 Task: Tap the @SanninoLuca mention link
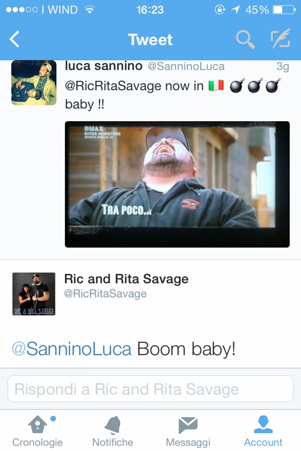click(x=71, y=349)
